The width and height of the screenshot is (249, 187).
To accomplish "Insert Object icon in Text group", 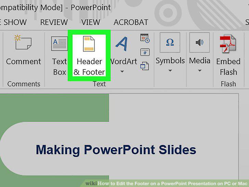I will pos(144,66).
